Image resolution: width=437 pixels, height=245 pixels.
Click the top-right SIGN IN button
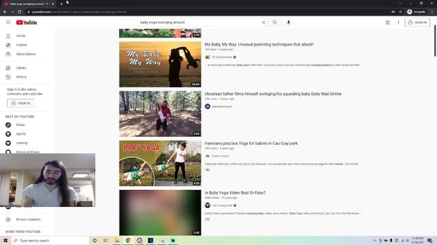click(x=417, y=22)
